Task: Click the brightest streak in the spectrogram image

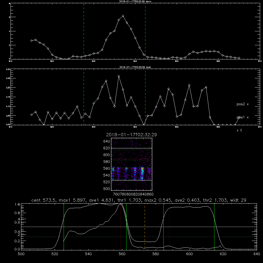Action: pyautogui.click(x=142, y=173)
